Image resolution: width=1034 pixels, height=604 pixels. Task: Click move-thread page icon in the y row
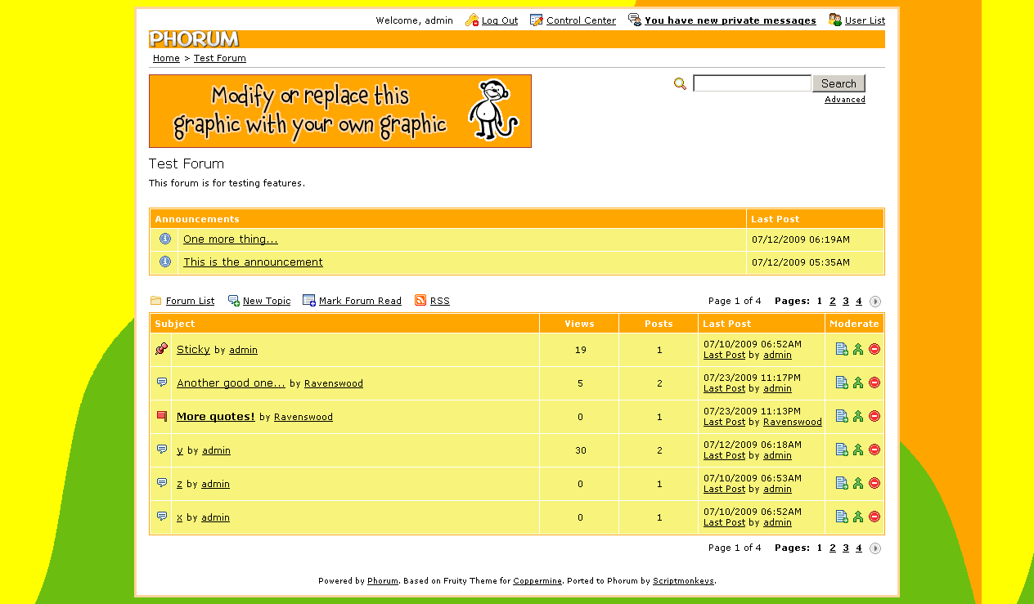[842, 450]
